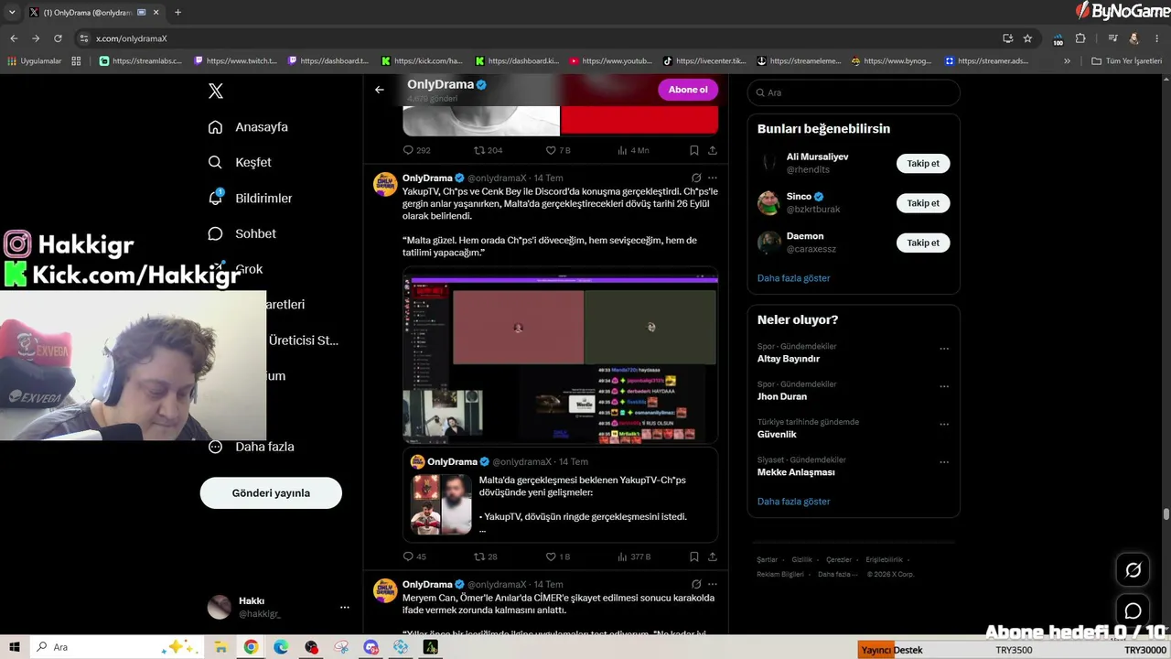Click the X search field labeled Ara
This screenshot has width=1171, height=659.
coord(854,92)
